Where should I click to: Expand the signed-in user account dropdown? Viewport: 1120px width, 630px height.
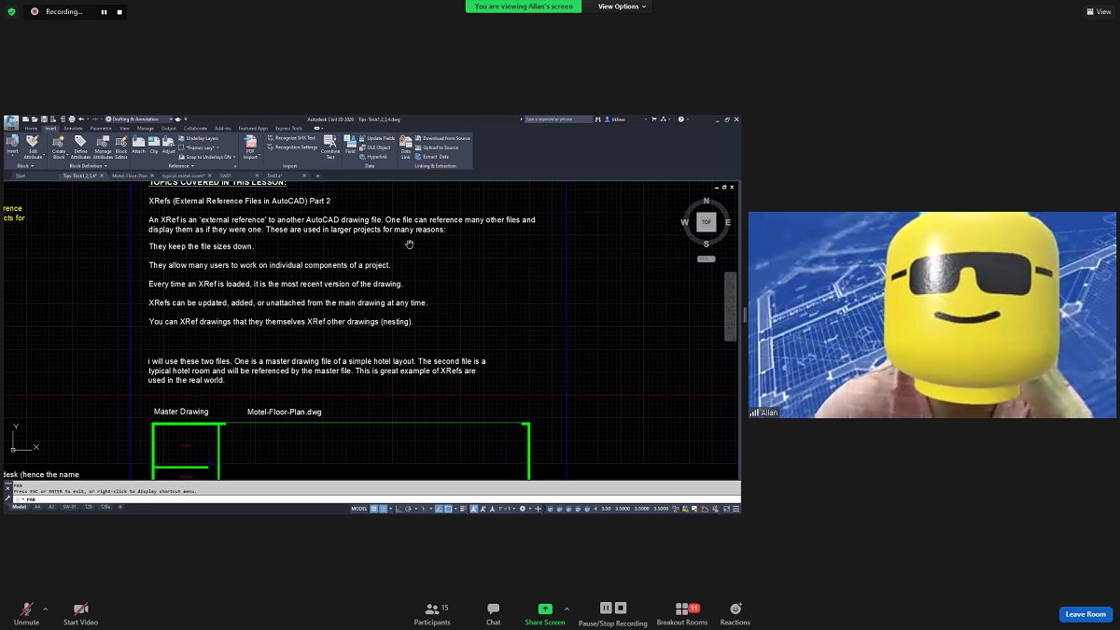646,119
